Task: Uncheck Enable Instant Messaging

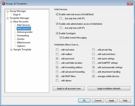Action: pyautogui.click(x=61, y=37)
